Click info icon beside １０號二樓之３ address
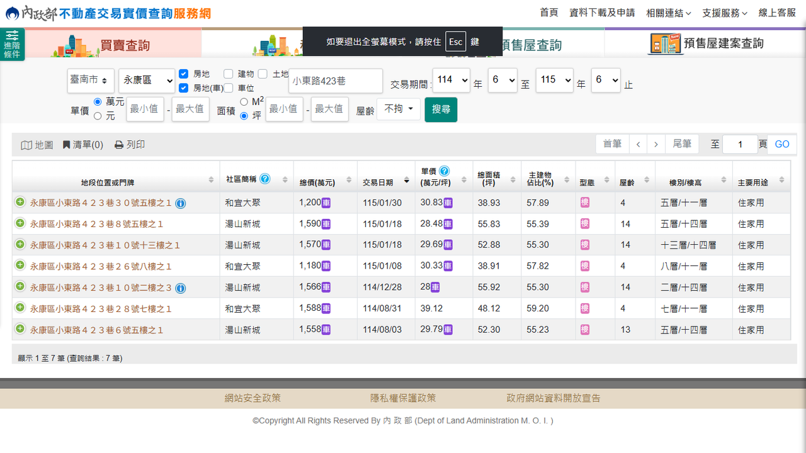 click(x=181, y=288)
